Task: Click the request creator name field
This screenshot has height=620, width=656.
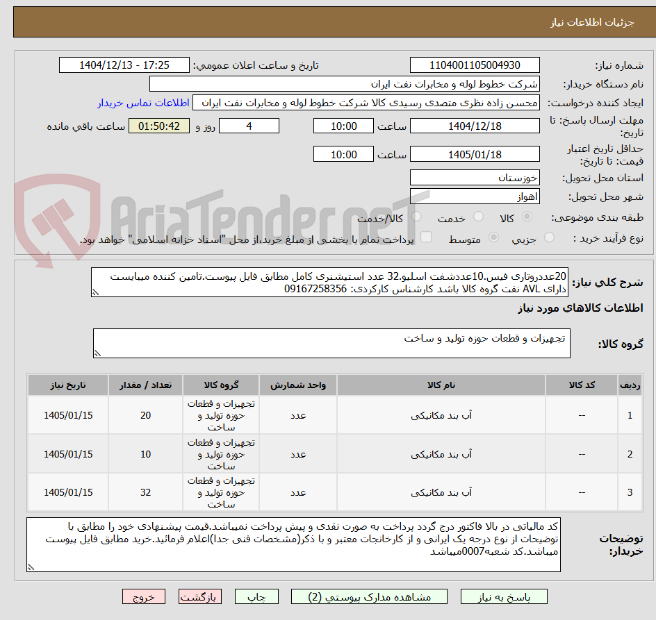Action: tap(366, 103)
